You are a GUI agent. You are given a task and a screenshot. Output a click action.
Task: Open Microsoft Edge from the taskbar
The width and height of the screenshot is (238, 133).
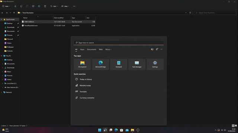tap(116, 130)
